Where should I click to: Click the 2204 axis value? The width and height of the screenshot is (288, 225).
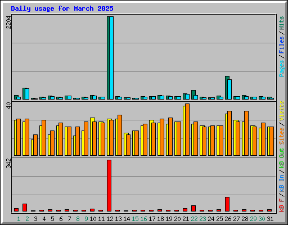(8, 22)
